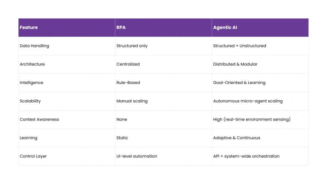Click the UI-level automation cell
The image size is (327, 184).
tap(137, 156)
